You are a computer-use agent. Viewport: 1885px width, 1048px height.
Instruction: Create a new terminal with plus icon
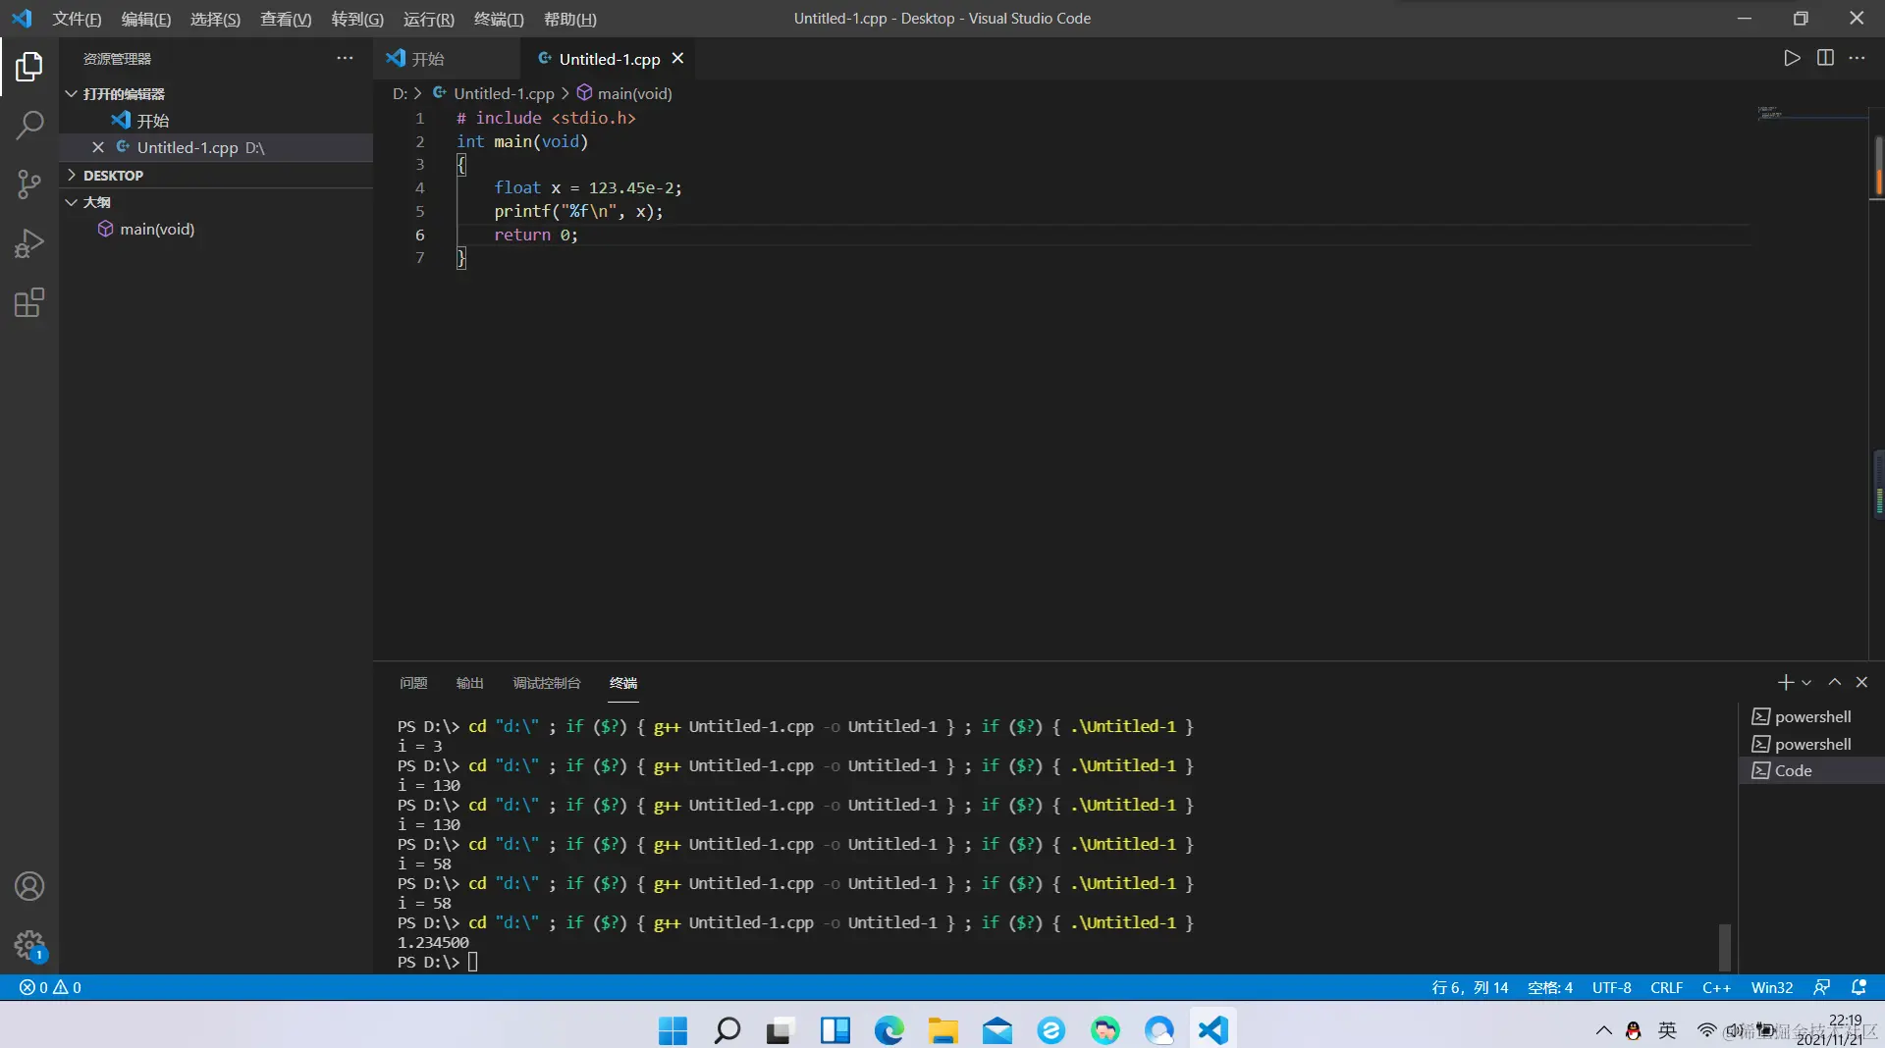pos(1785,682)
